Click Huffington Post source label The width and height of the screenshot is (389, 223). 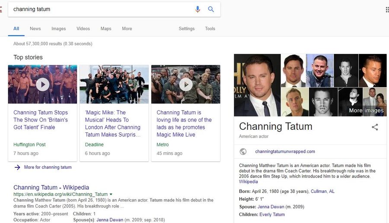tap(29, 144)
